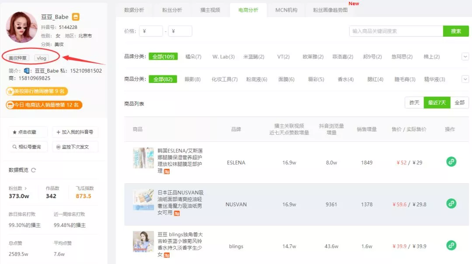Viewport: 472px width, 264px height.
Task: Click the 监控下次发文 button
Action: 75,147
